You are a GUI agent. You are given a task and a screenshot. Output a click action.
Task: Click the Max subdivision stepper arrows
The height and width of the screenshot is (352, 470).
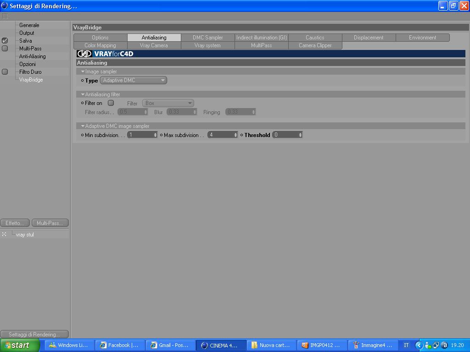[x=235, y=135]
